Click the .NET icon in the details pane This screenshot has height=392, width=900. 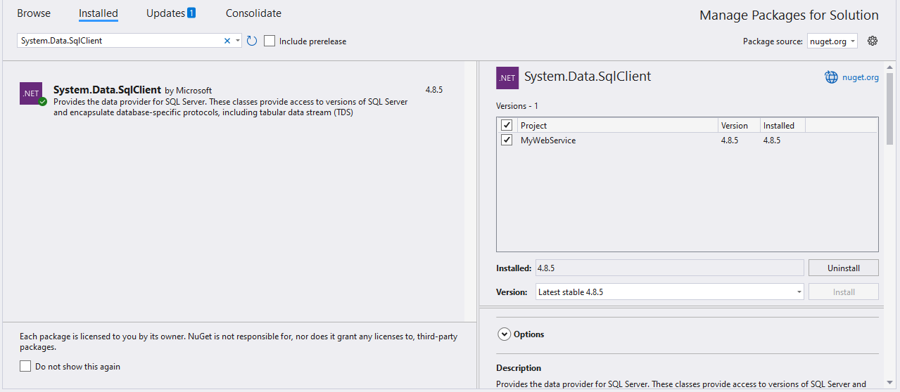point(507,77)
